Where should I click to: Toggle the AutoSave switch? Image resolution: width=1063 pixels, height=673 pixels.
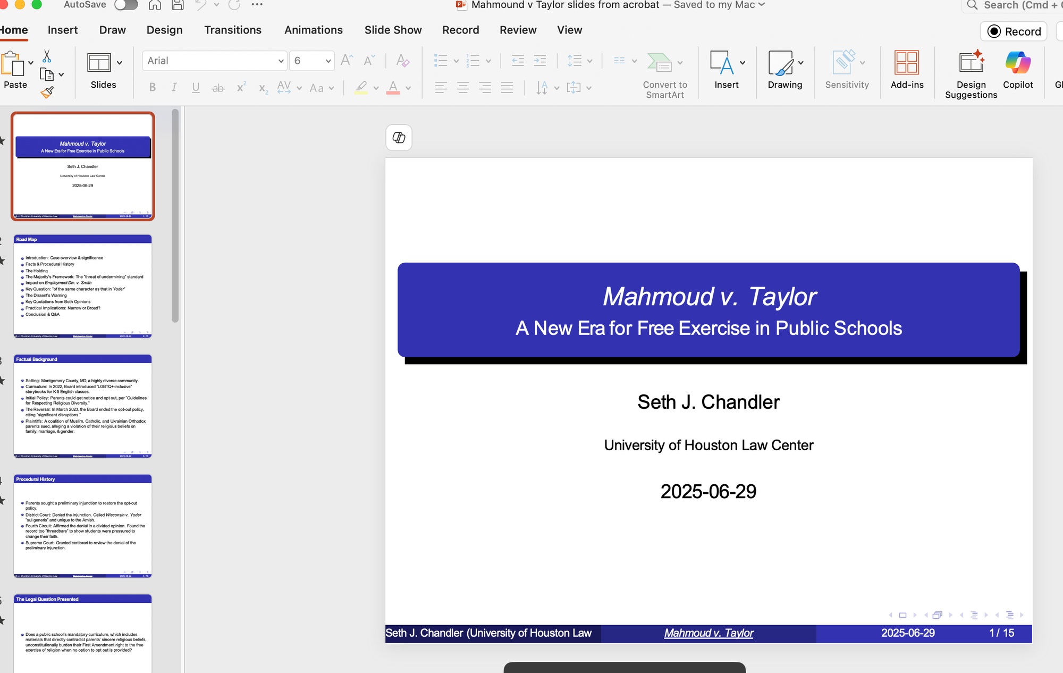(x=126, y=5)
